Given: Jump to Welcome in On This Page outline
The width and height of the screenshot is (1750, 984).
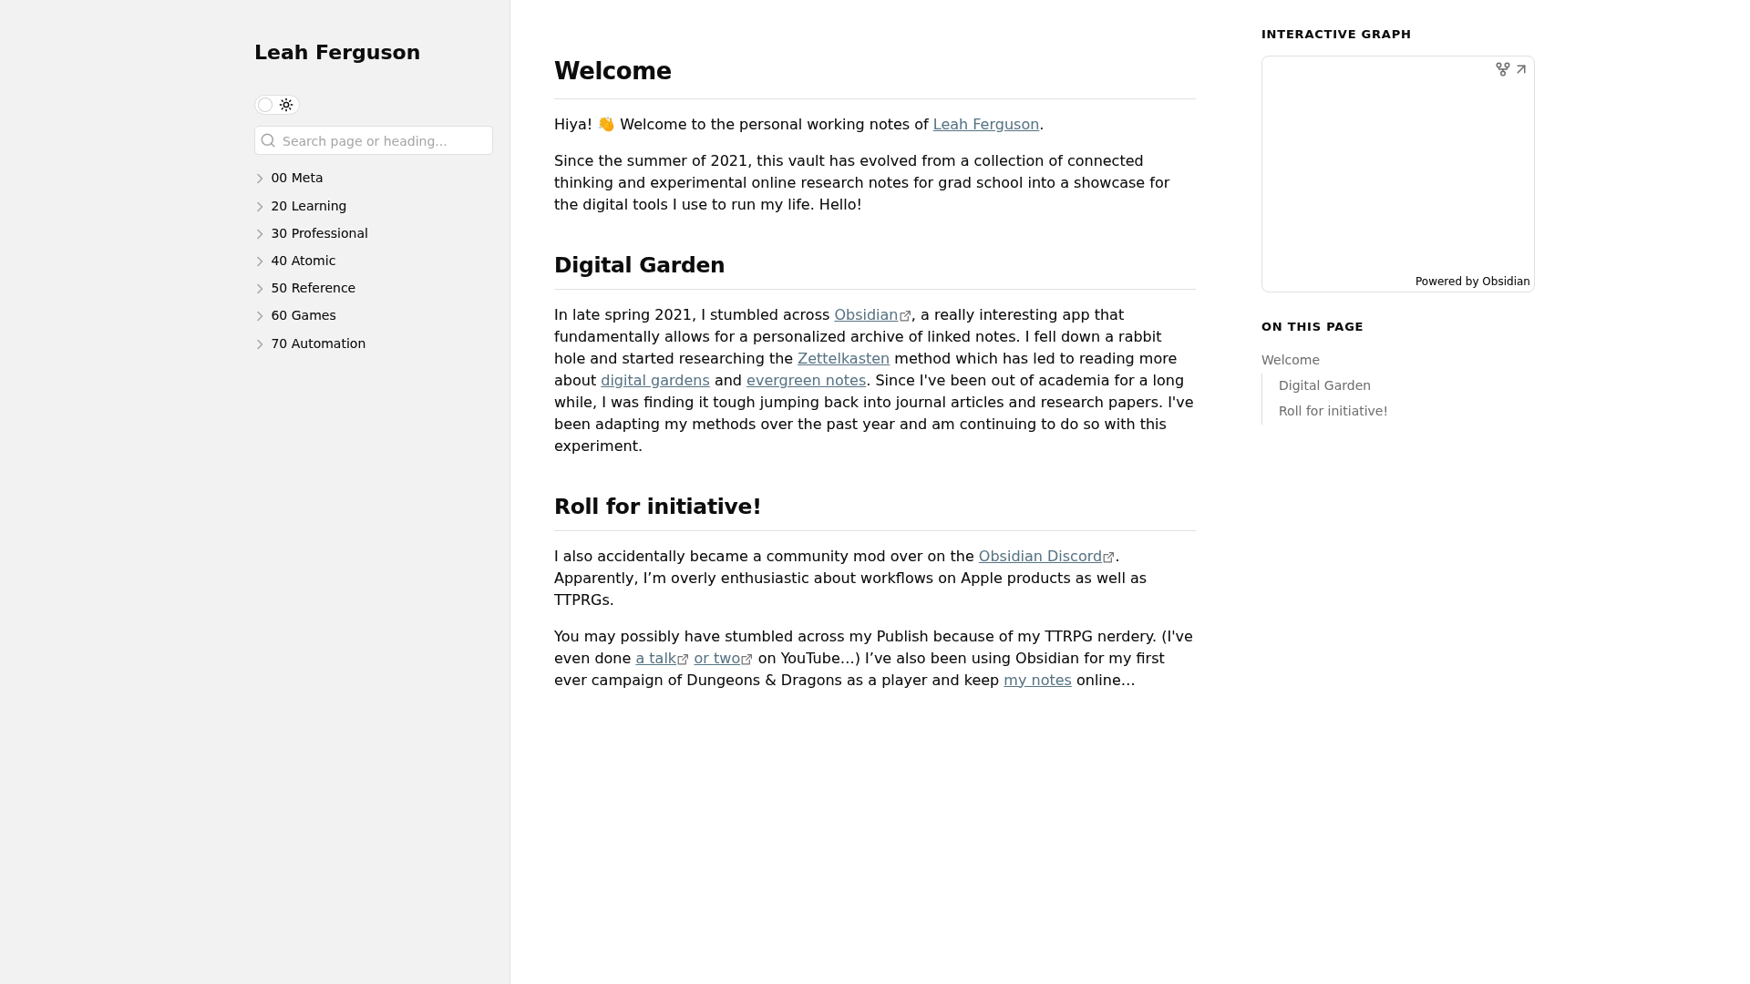Looking at the screenshot, I should [x=1291, y=360].
